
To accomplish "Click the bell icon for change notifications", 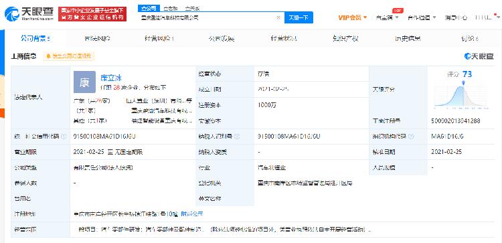I will point(49,56).
